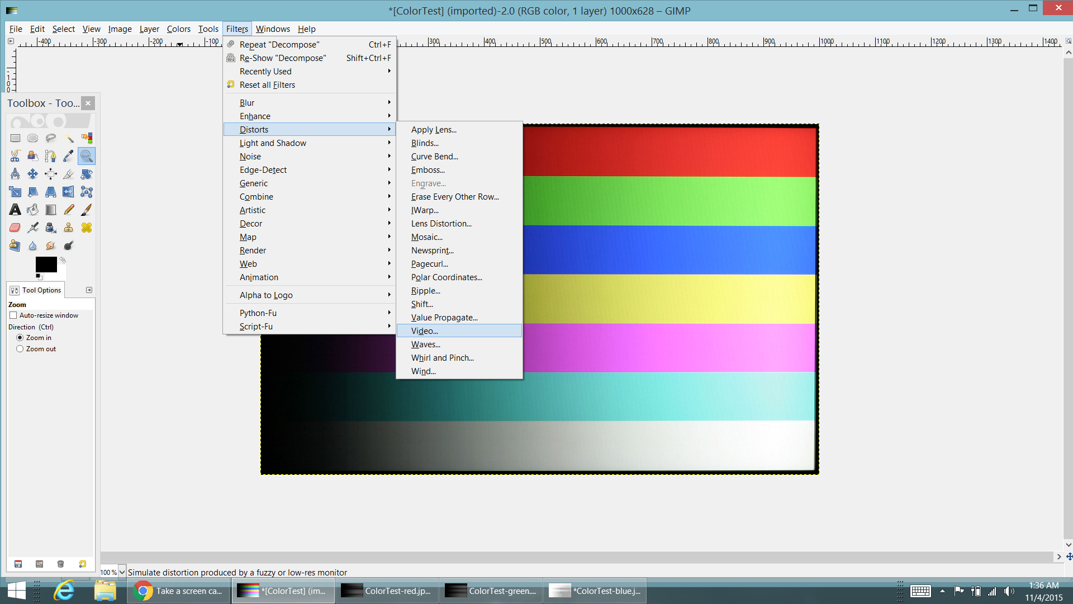Viewport: 1073px width, 604px height.
Task: Swap foreground and background colors arrow
Action: pos(63,260)
